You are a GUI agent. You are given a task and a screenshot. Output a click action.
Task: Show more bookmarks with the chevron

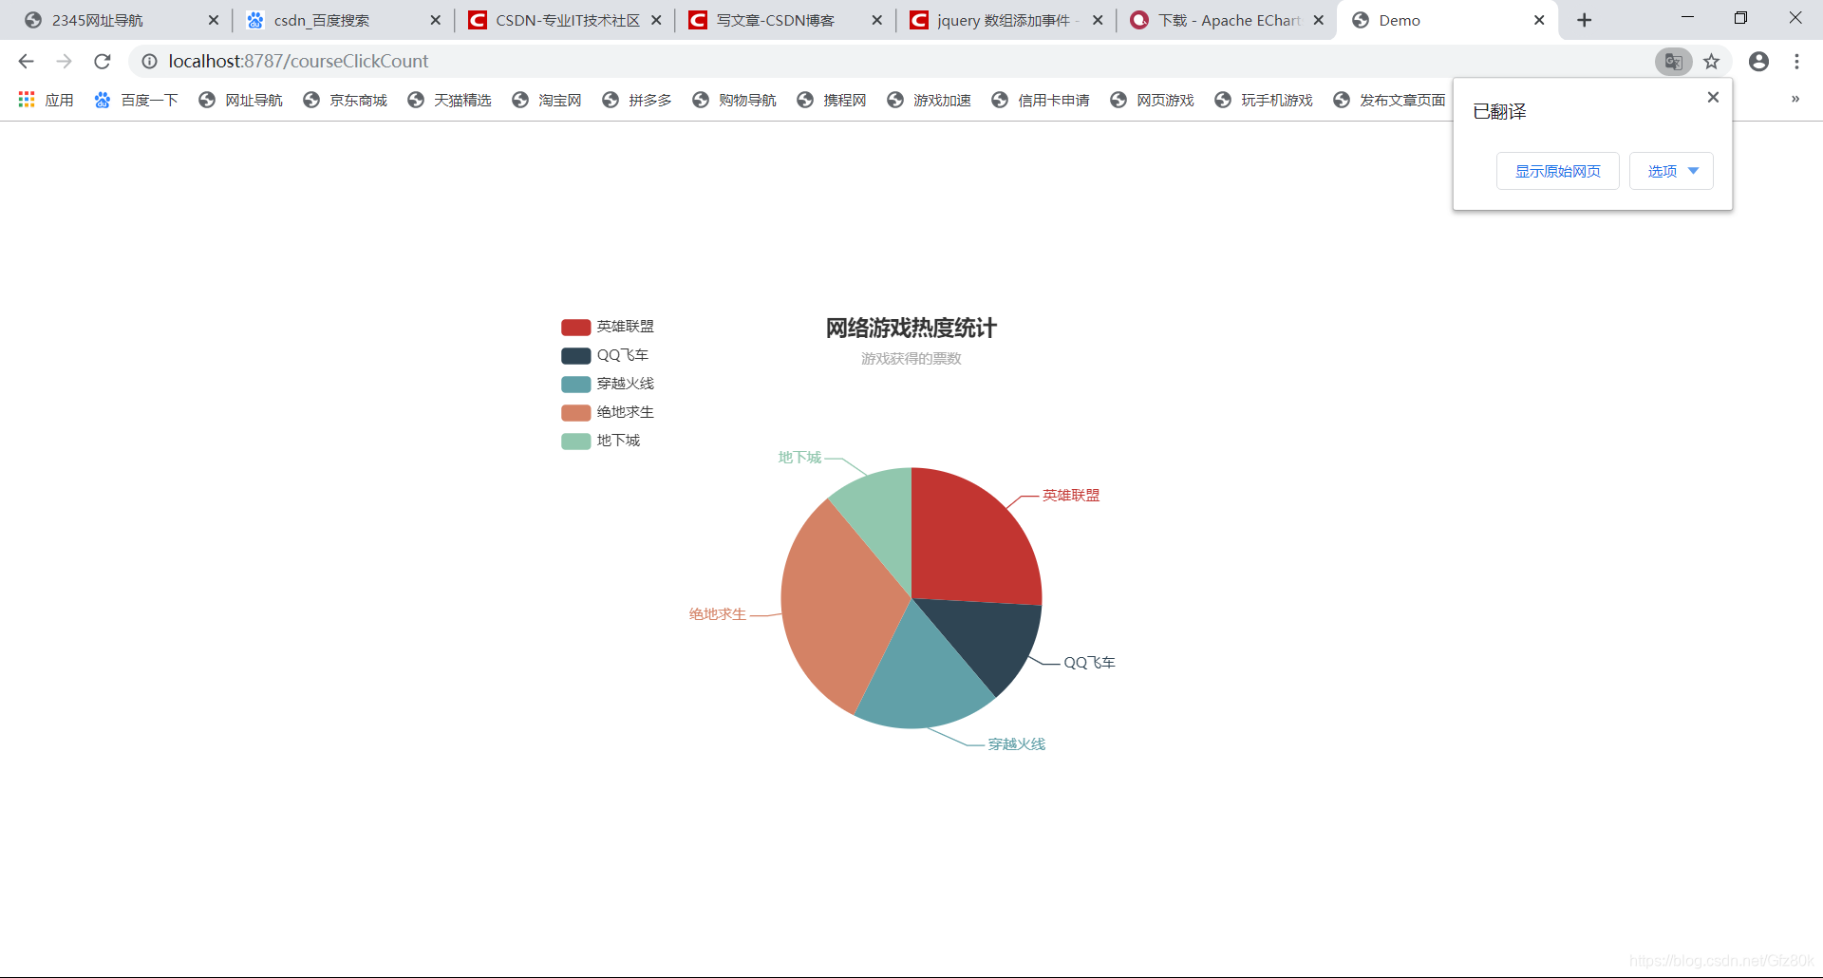1795,99
